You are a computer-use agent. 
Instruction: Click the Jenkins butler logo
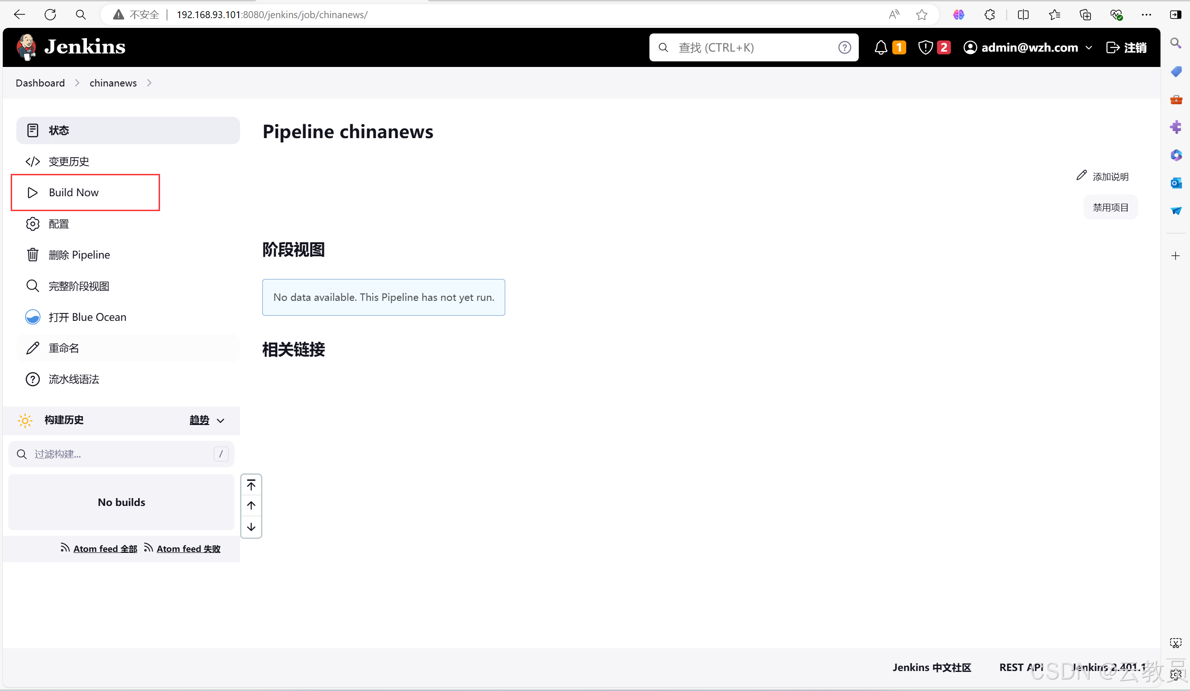click(x=27, y=47)
